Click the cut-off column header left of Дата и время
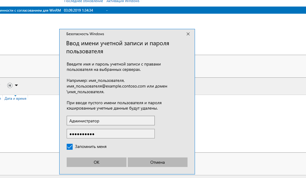 [x=1, y=99]
